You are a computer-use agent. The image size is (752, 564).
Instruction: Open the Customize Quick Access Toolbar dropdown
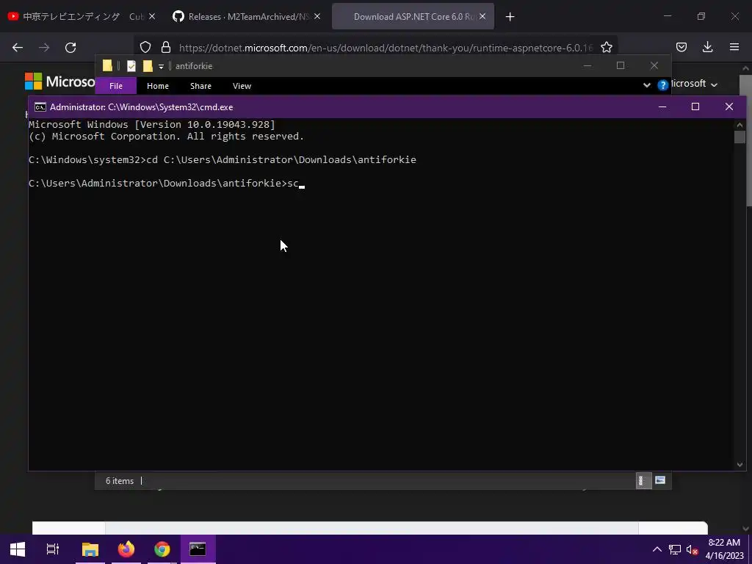pos(161,66)
